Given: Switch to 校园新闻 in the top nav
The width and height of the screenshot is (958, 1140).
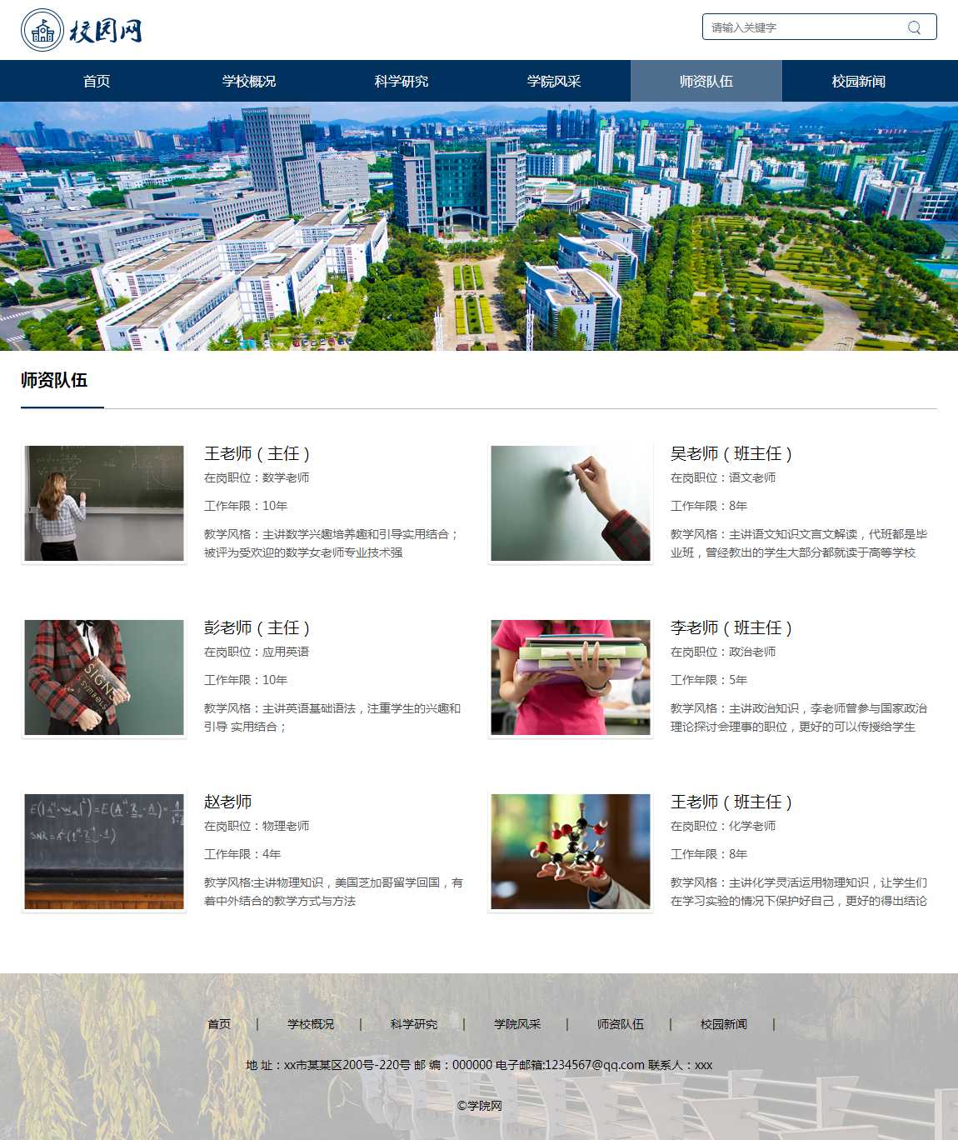Looking at the screenshot, I should 858,82.
